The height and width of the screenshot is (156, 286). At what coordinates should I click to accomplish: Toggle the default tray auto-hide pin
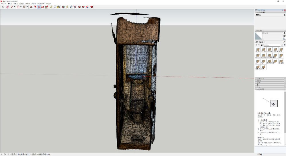(x=283, y=10)
